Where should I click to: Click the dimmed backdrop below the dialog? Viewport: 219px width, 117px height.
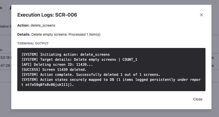(109, 113)
